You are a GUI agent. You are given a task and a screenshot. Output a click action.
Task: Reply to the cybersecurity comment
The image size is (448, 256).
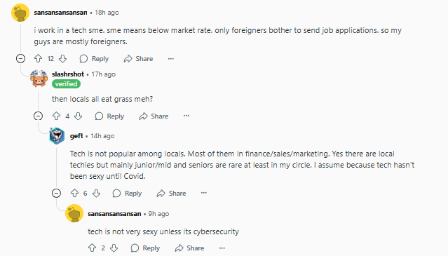coord(145,248)
